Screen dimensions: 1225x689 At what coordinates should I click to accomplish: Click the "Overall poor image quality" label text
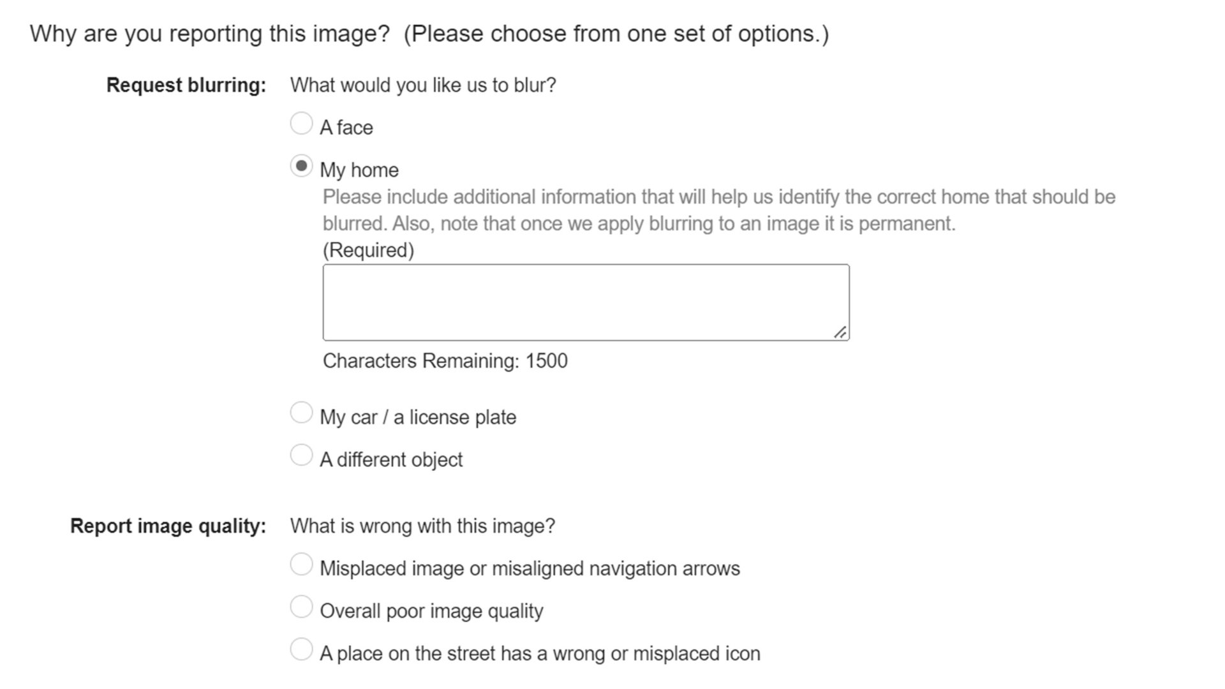coord(431,611)
